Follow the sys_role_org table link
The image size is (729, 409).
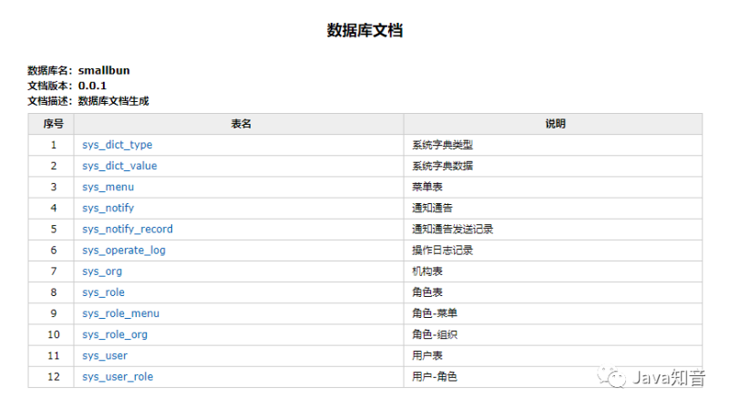click(x=117, y=334)
